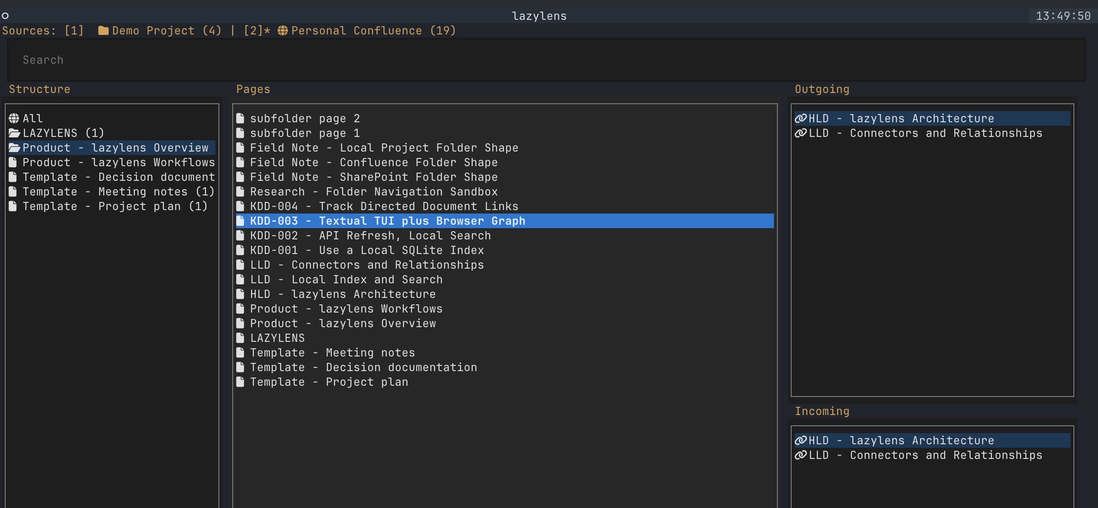Open LLD - Connectors and Relationships in Pages

click(505, 265)
